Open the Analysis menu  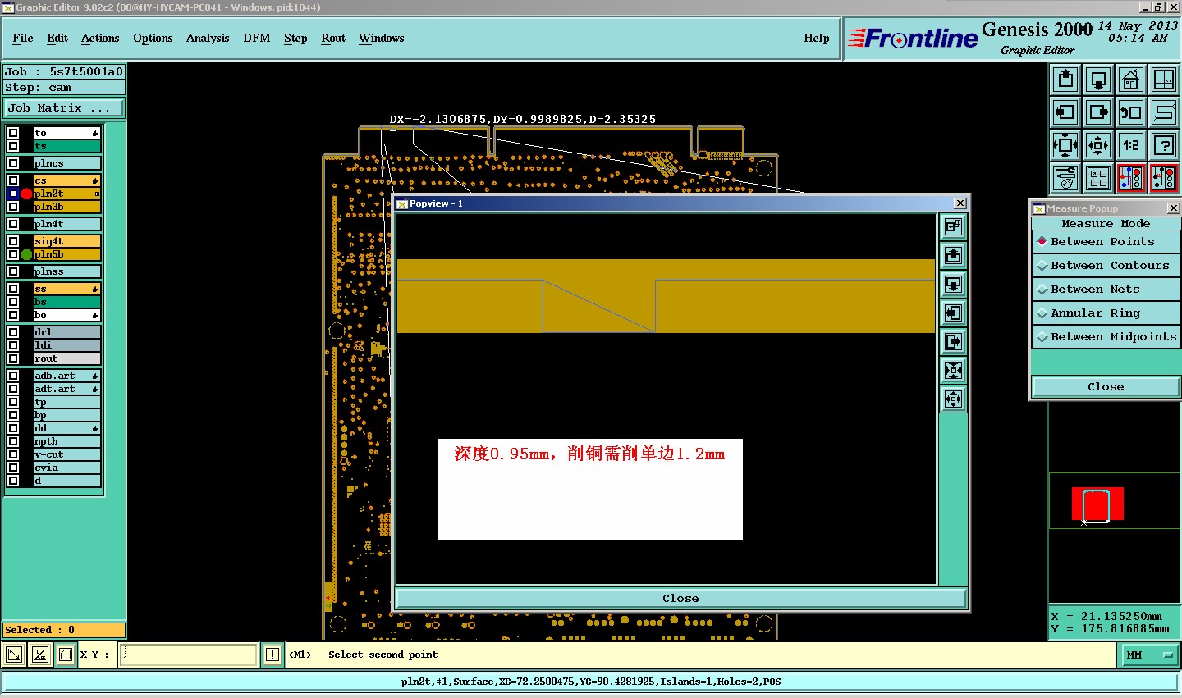pyautogui.click(x=208, y=38)
